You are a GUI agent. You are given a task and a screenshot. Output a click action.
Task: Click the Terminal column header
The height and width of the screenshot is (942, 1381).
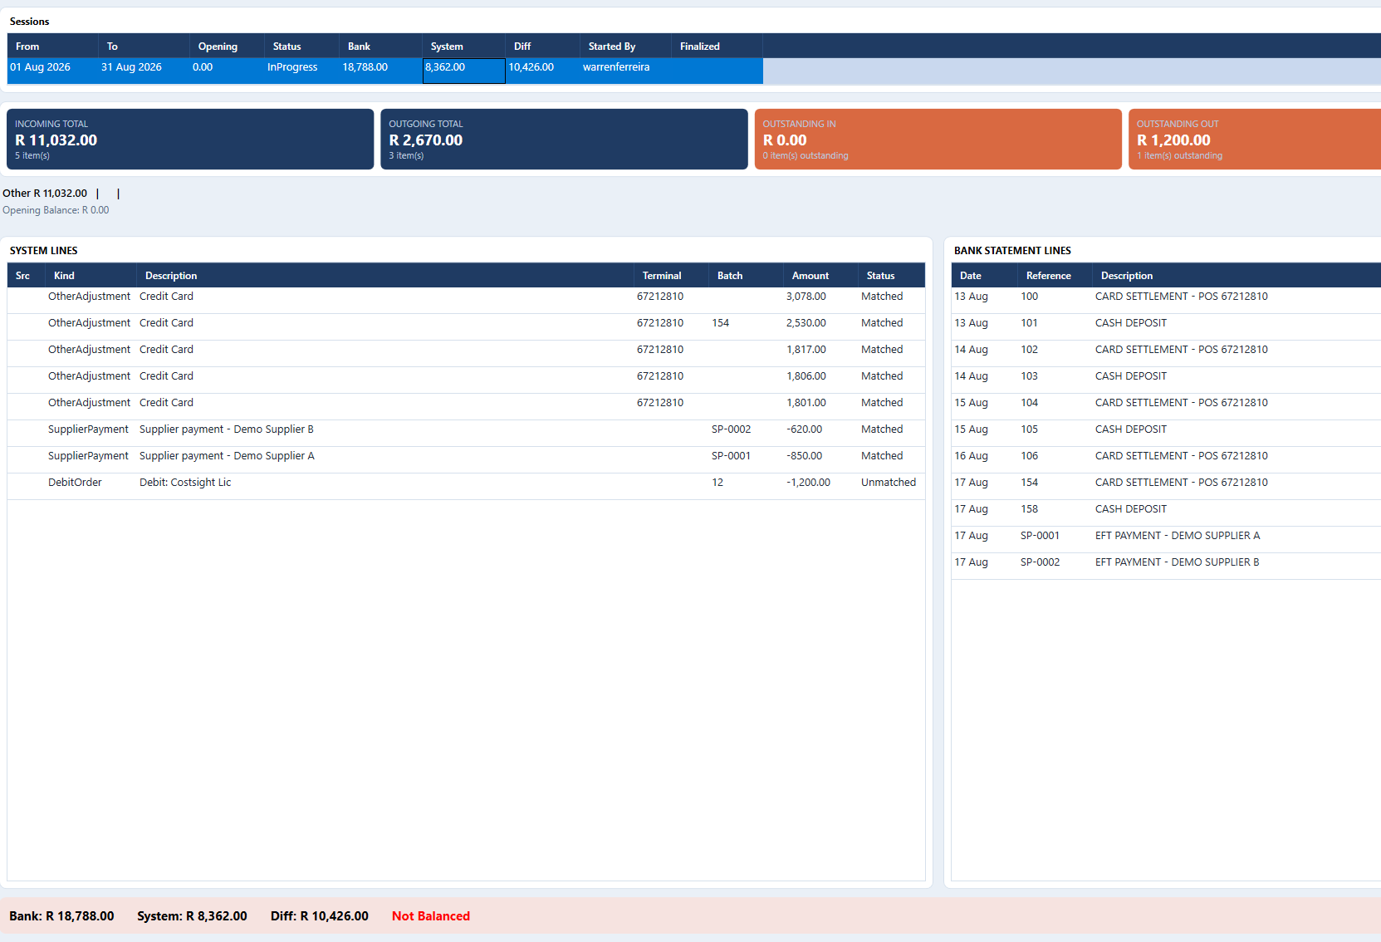(x=671, y=276)
